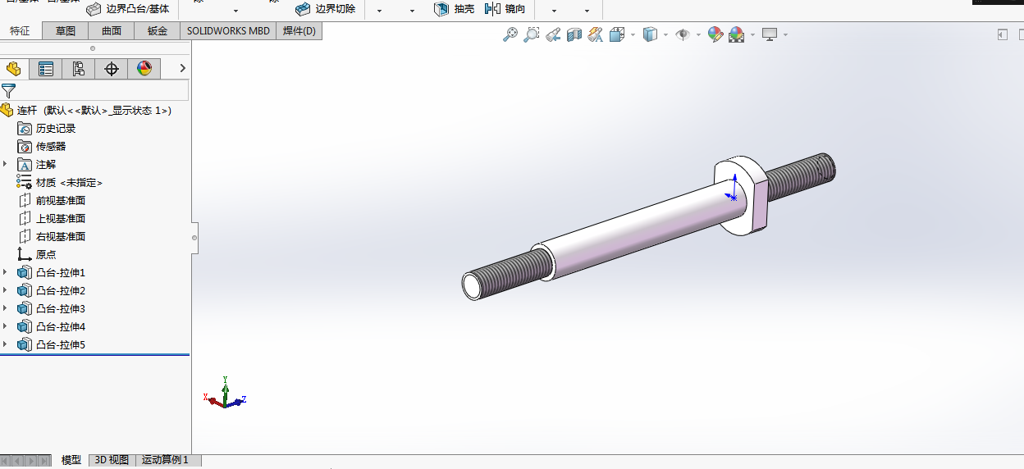This screenshot has height=469, width=1024.
Task: Click the Apply Scene icon
Action: (x=737, y=34)
